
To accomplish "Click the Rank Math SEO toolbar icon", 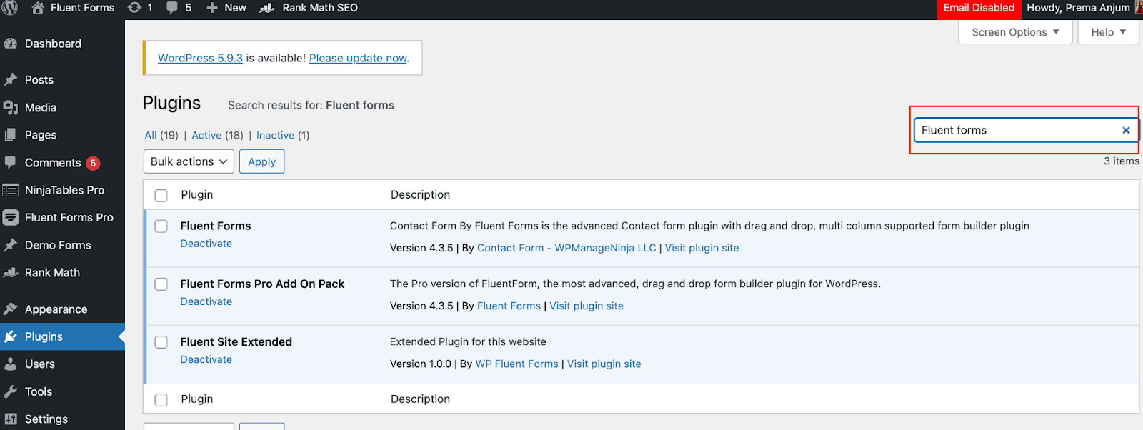I will pyautogui.click(x=266, y=8).
